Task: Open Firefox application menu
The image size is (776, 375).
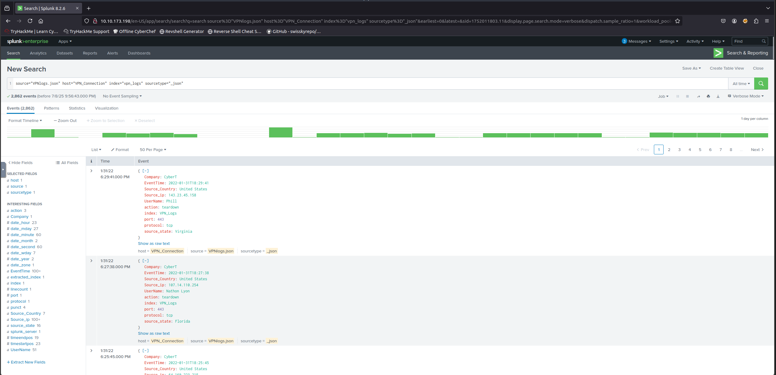Action: (767, 21)
